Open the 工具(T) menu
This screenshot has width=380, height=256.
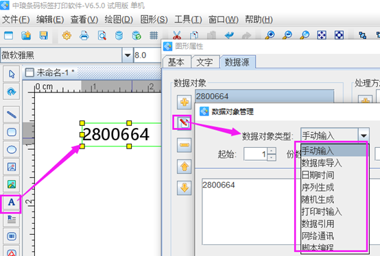pos(188,20)
